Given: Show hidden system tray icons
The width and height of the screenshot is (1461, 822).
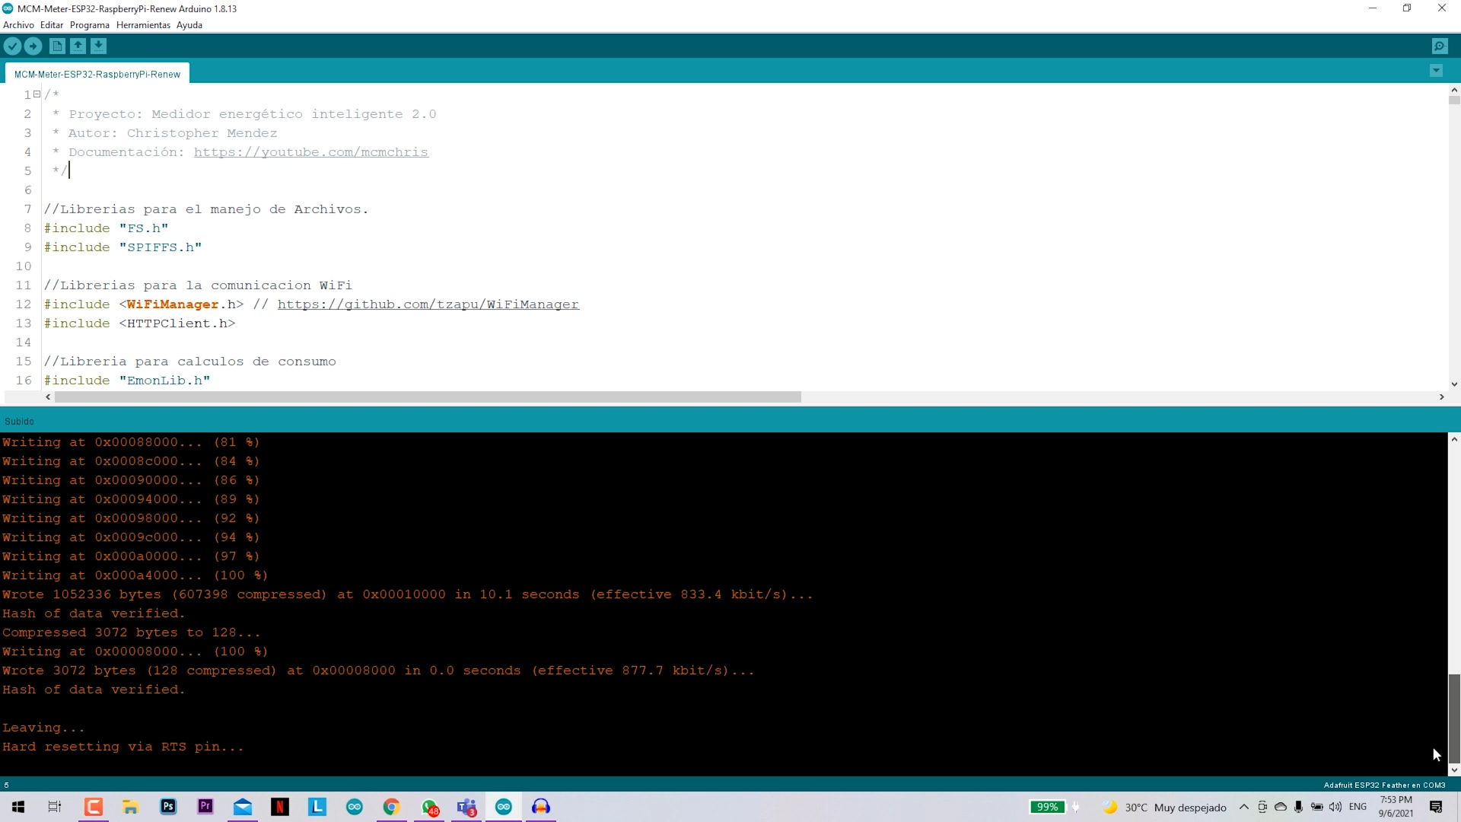Looking at the screenshot, I should 1243,807.
